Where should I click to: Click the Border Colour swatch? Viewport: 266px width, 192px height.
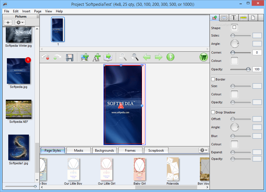(234, 94)
